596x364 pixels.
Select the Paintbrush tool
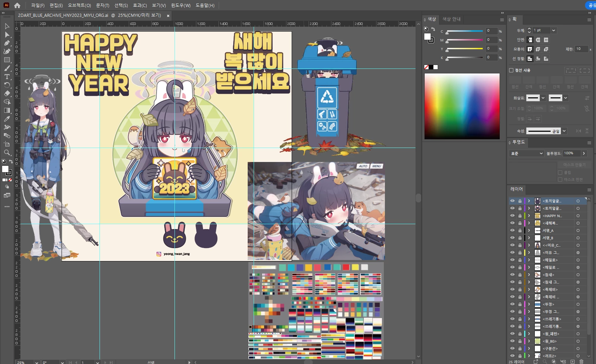tap(7, 68)
